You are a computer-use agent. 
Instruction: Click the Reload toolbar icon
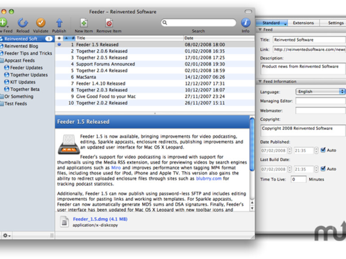coord(22,22)
